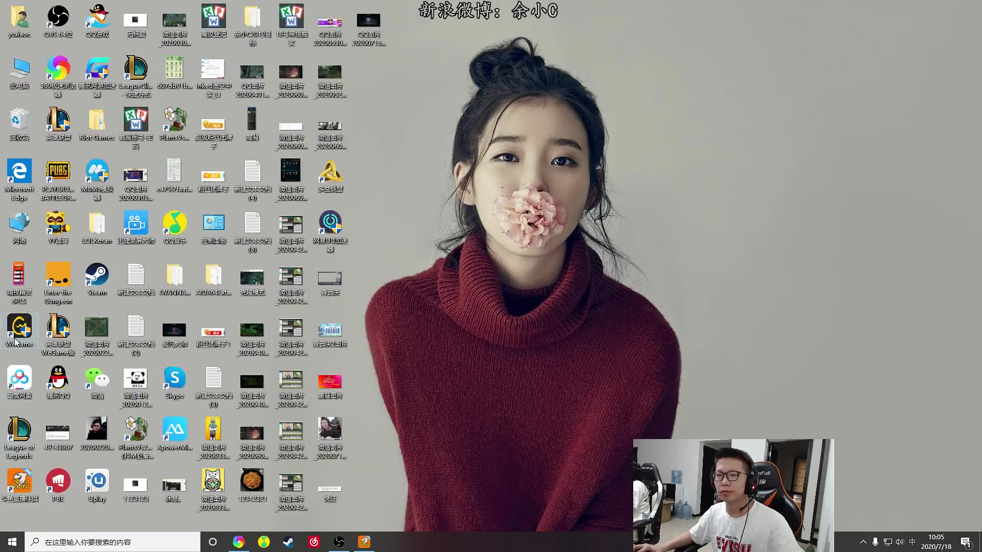
Task: Open 微信 WeChat
Action: click(97, 378)
